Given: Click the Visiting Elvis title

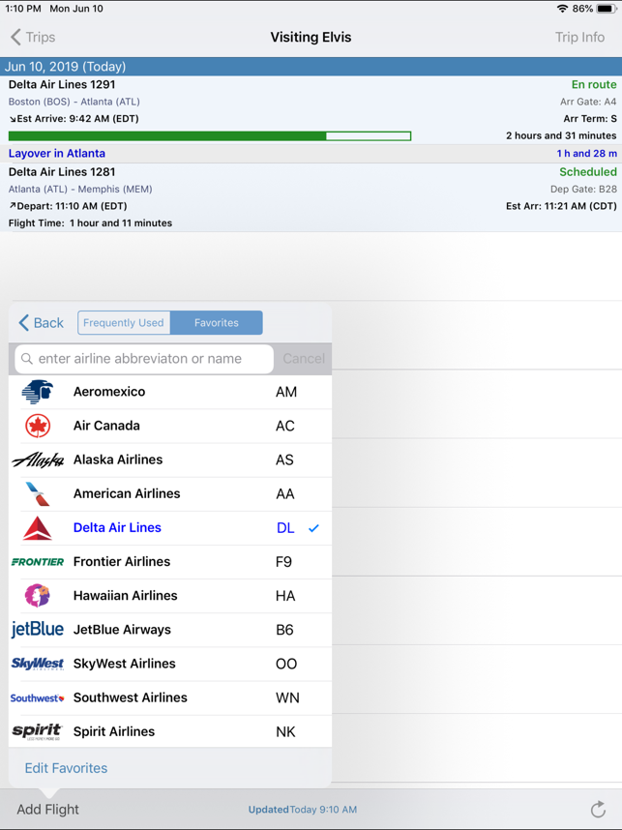Looking at the screenshot, I should (x=311, y=37).
